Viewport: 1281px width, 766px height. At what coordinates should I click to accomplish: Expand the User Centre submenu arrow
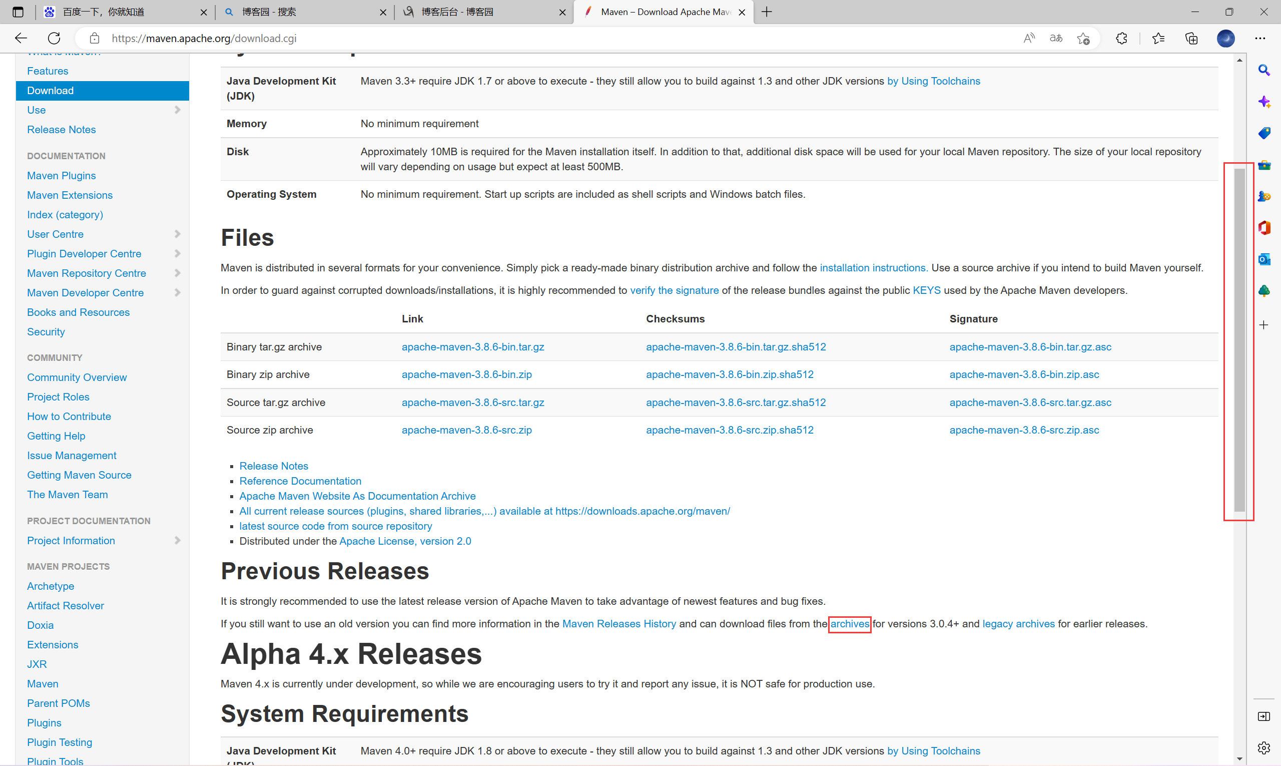click(x=177, y=234)
